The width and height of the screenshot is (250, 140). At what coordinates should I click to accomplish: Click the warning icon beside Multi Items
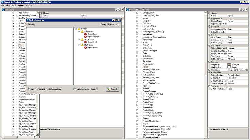[82, 45]
